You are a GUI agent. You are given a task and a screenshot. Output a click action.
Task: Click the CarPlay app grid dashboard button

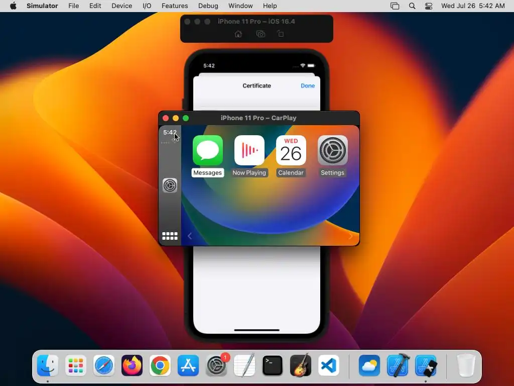(x=170, y=236)
